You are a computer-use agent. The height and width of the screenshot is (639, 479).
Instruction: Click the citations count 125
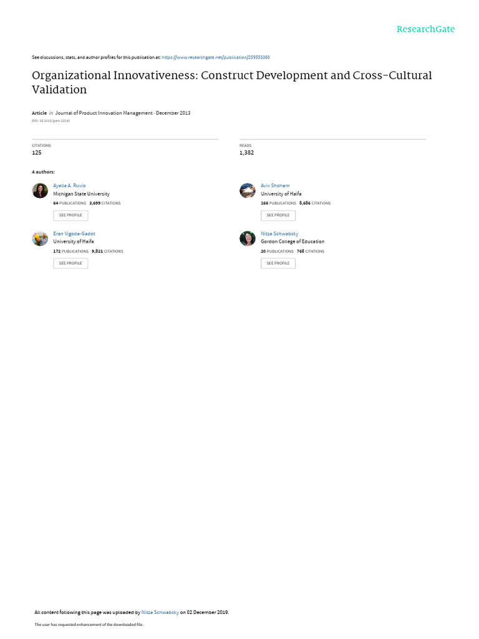point(37,152)
